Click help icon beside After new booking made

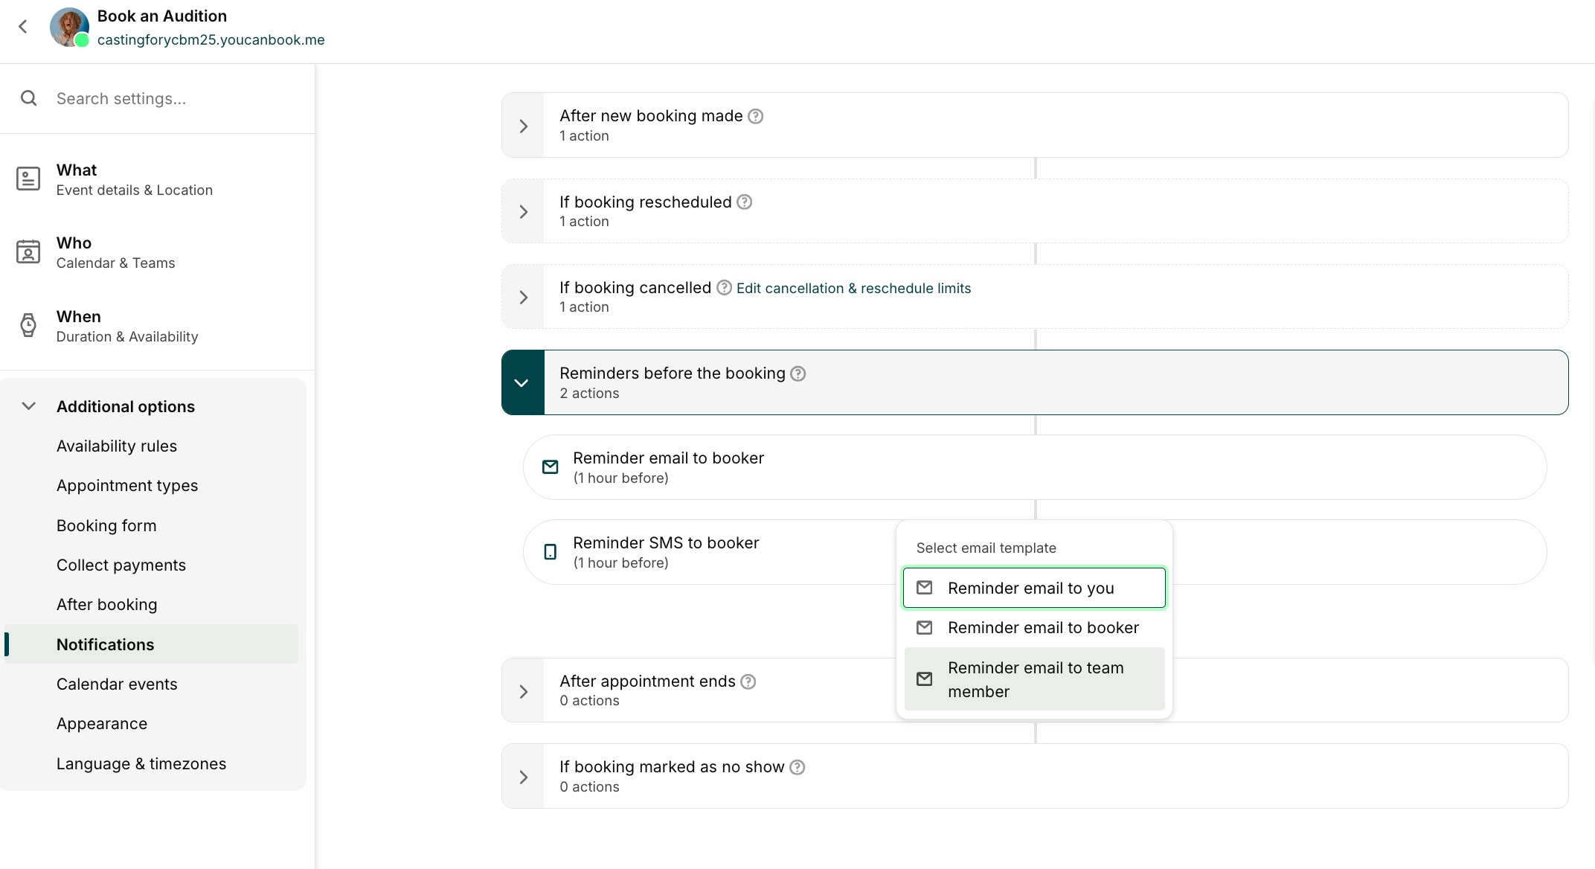[x=755, y=116]
